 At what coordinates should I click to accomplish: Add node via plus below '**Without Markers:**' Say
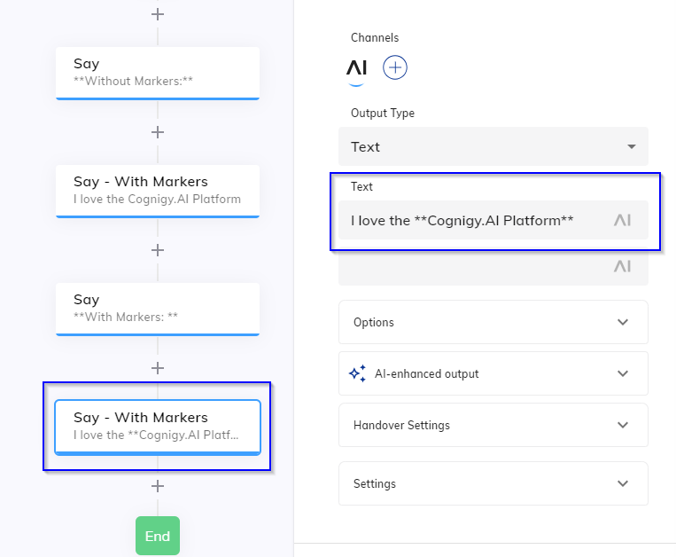pos(158,132)
